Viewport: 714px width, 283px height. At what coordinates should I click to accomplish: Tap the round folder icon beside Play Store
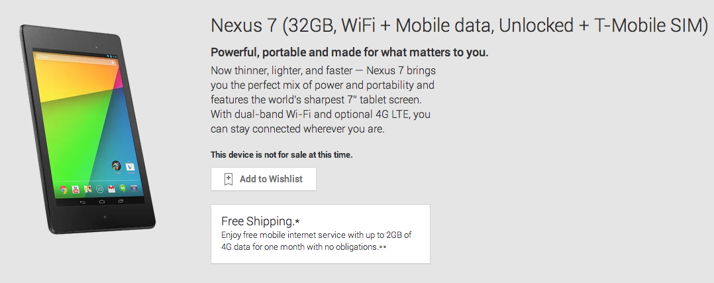tap(117, 166)
